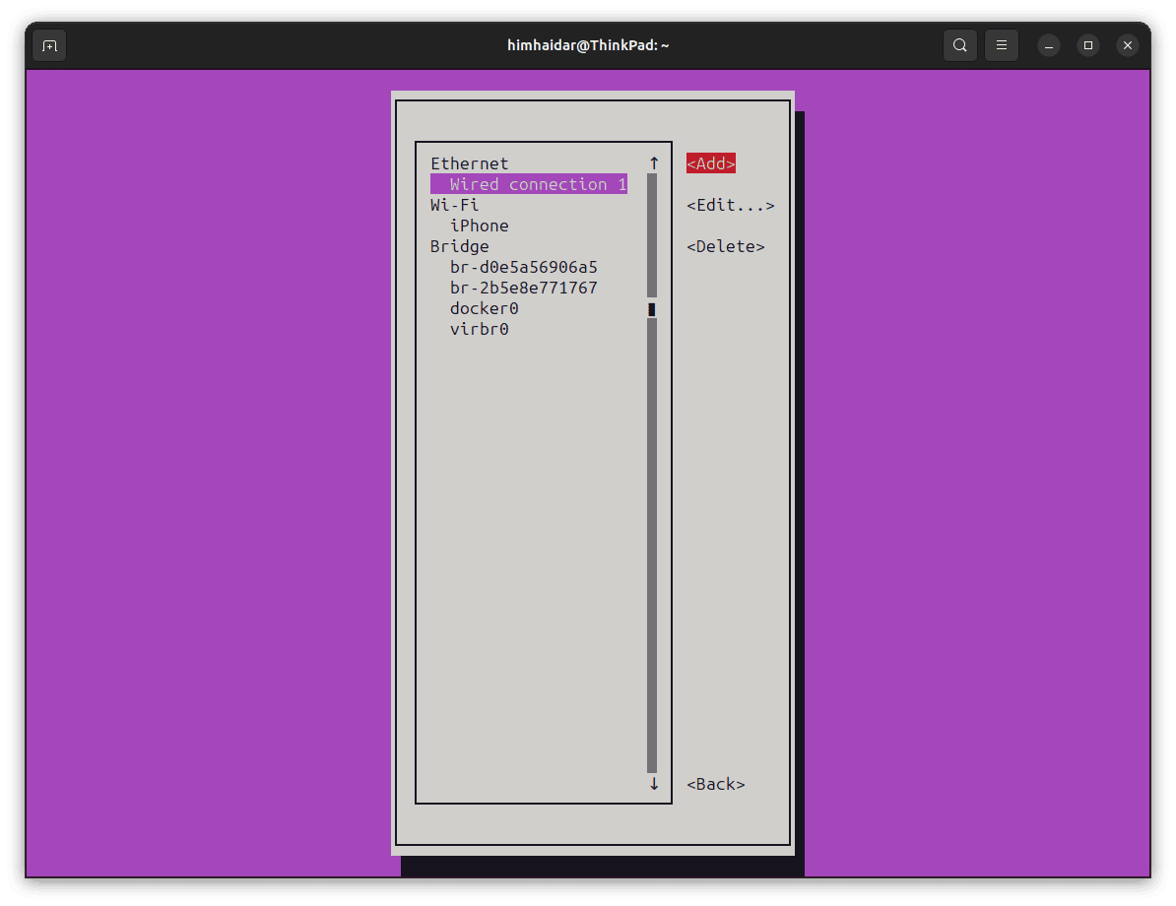Click the scrollbar up arrow
Viewport: 1176px width, 906px height.
652,162
